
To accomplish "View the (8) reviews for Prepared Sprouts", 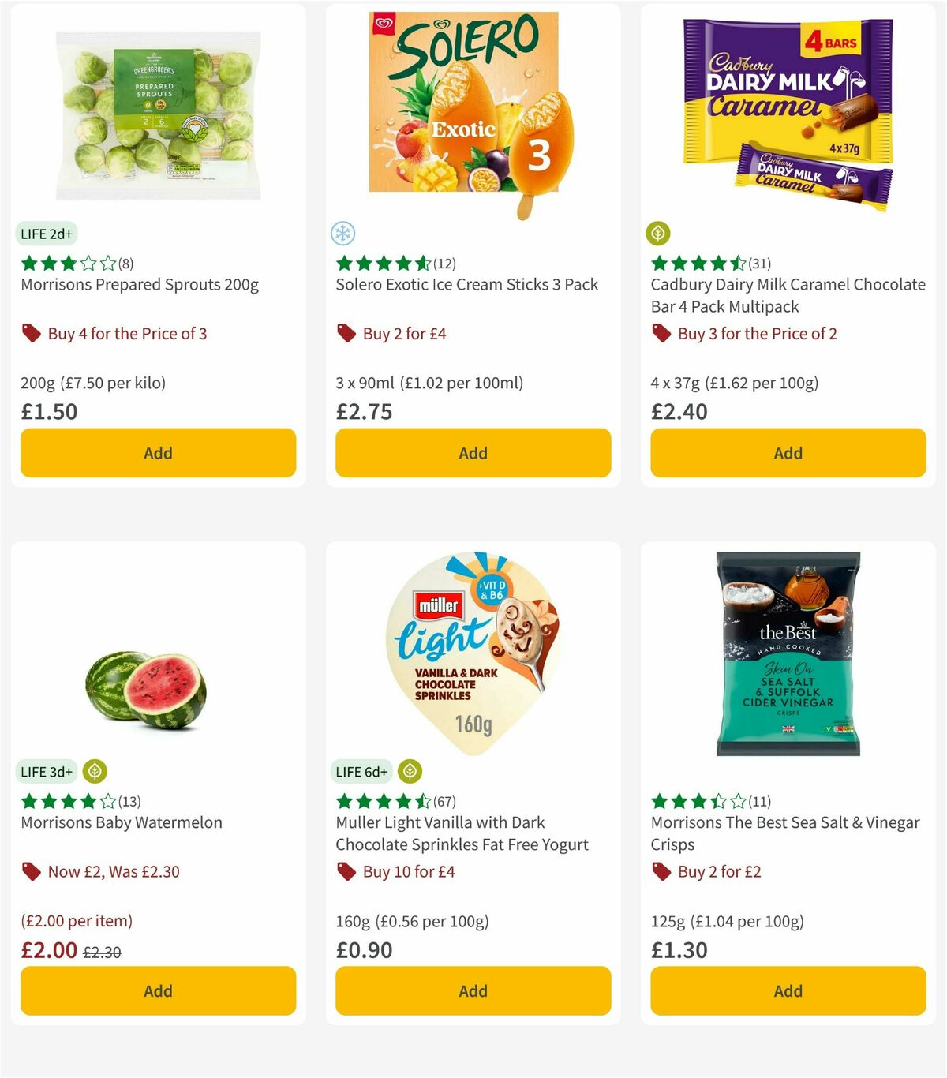I will pyautogui.click(x=125, y=264).
